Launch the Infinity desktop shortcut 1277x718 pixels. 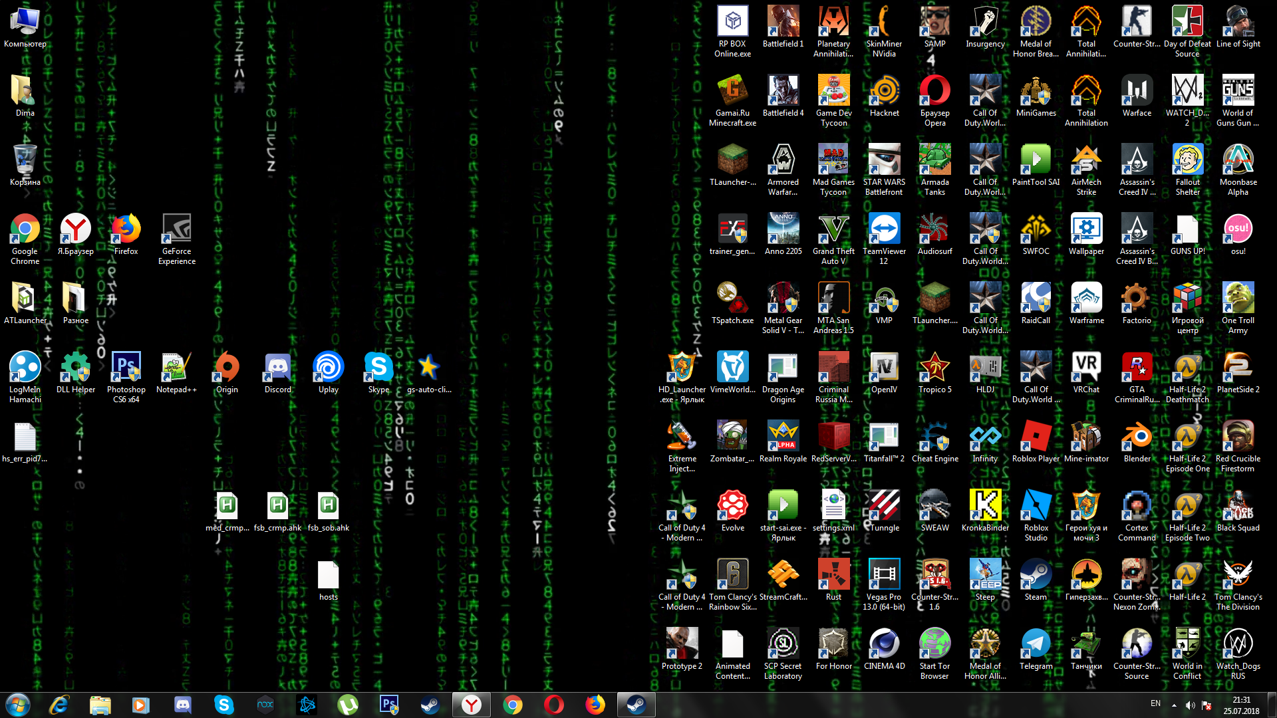[x=986, y=441]
